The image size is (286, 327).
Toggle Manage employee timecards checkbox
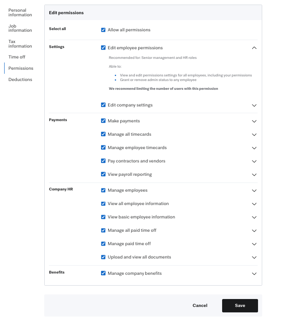103,148
